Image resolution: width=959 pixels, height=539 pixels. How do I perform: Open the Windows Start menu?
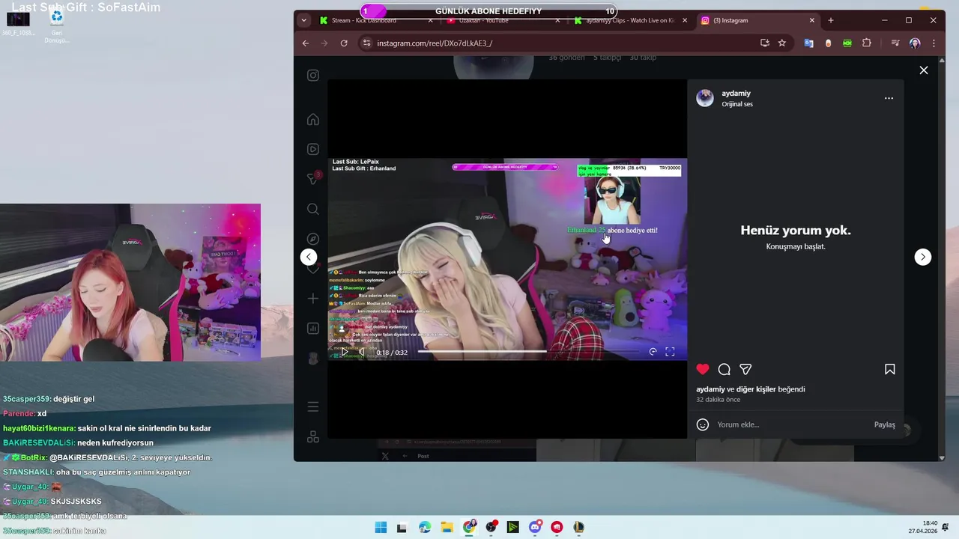381,527
